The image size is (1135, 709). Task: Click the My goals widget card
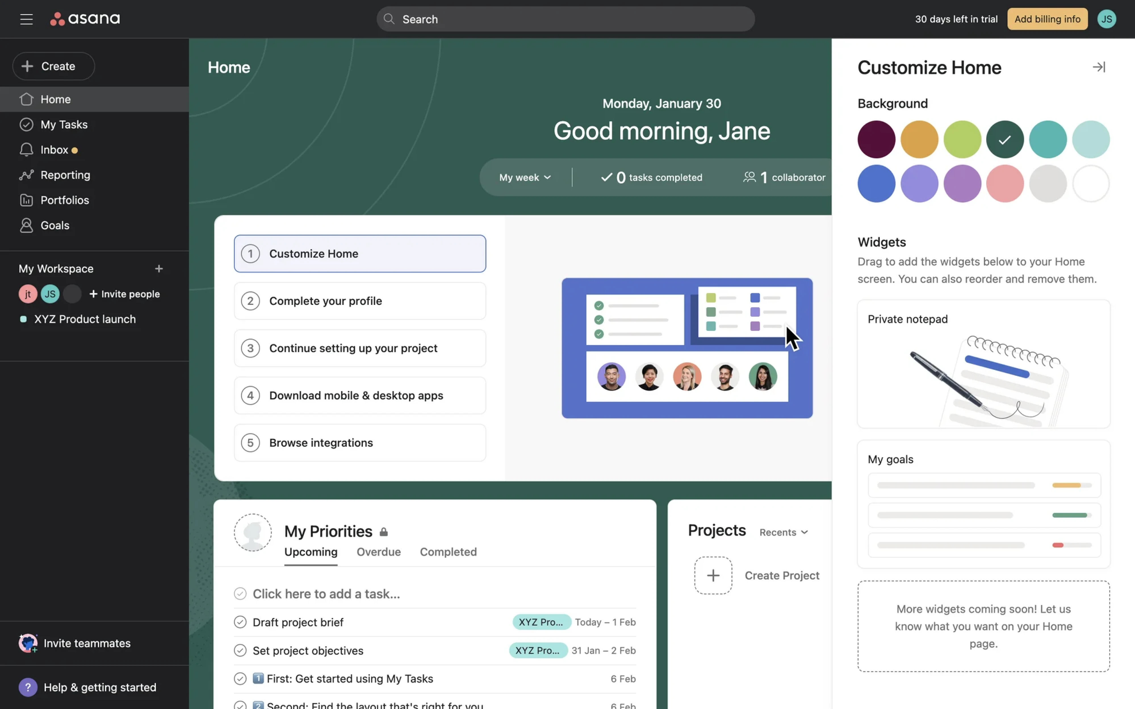983,504
